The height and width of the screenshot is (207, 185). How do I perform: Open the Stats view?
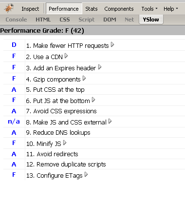(x=92, y=9)
